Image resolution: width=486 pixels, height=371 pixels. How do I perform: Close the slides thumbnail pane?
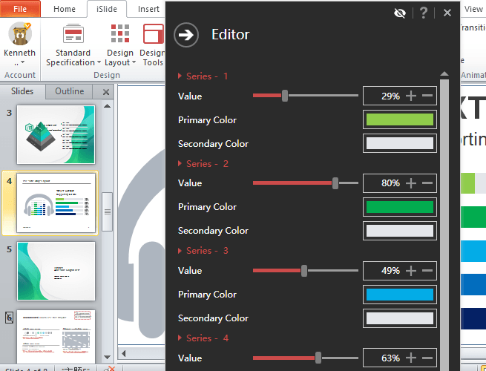[x=106, y=92]
